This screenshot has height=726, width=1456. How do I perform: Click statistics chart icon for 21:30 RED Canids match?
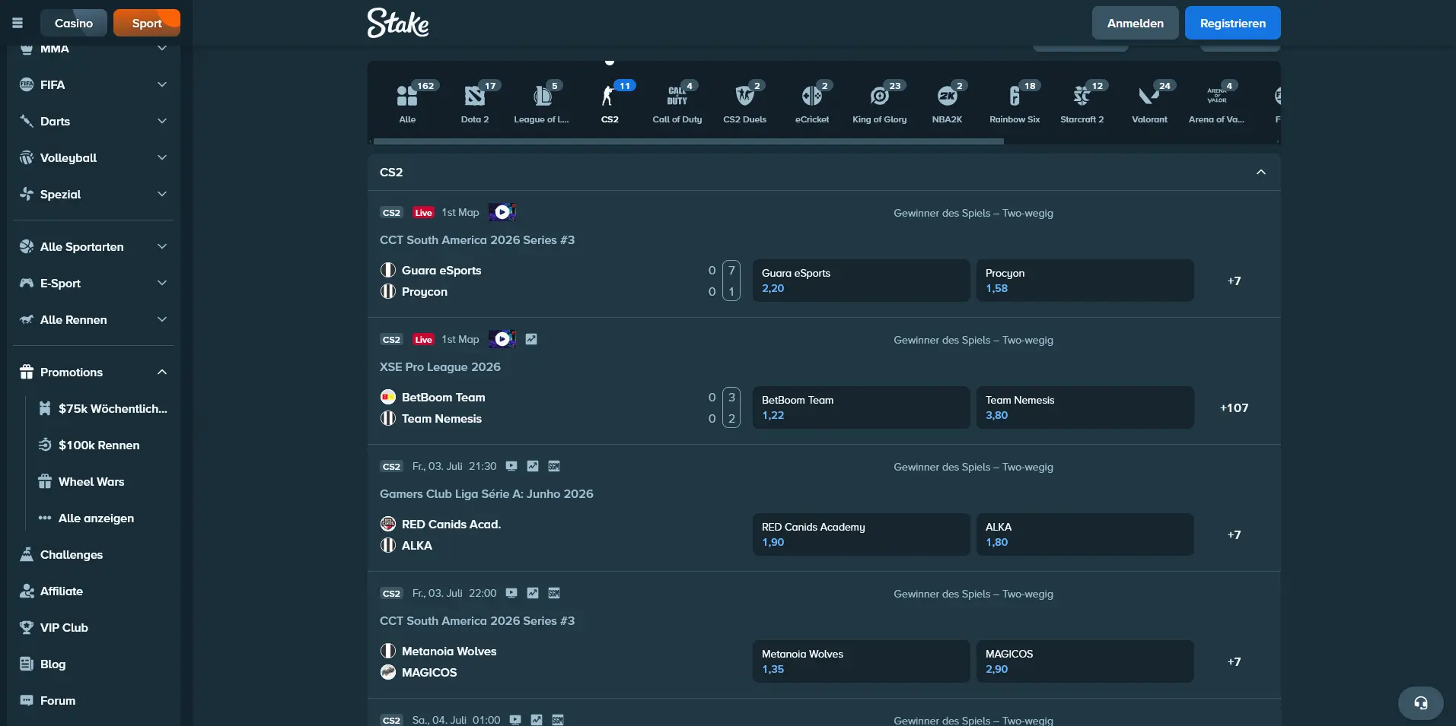click(x=533, y=466)
